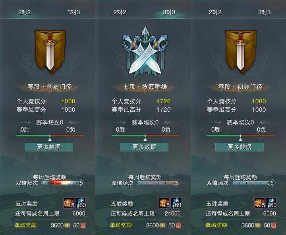Image resolution: width=286 pixels, height=235 pixels.
Task: Click the 更多数据 button in left panel
Action: click(x=49, y=147)
